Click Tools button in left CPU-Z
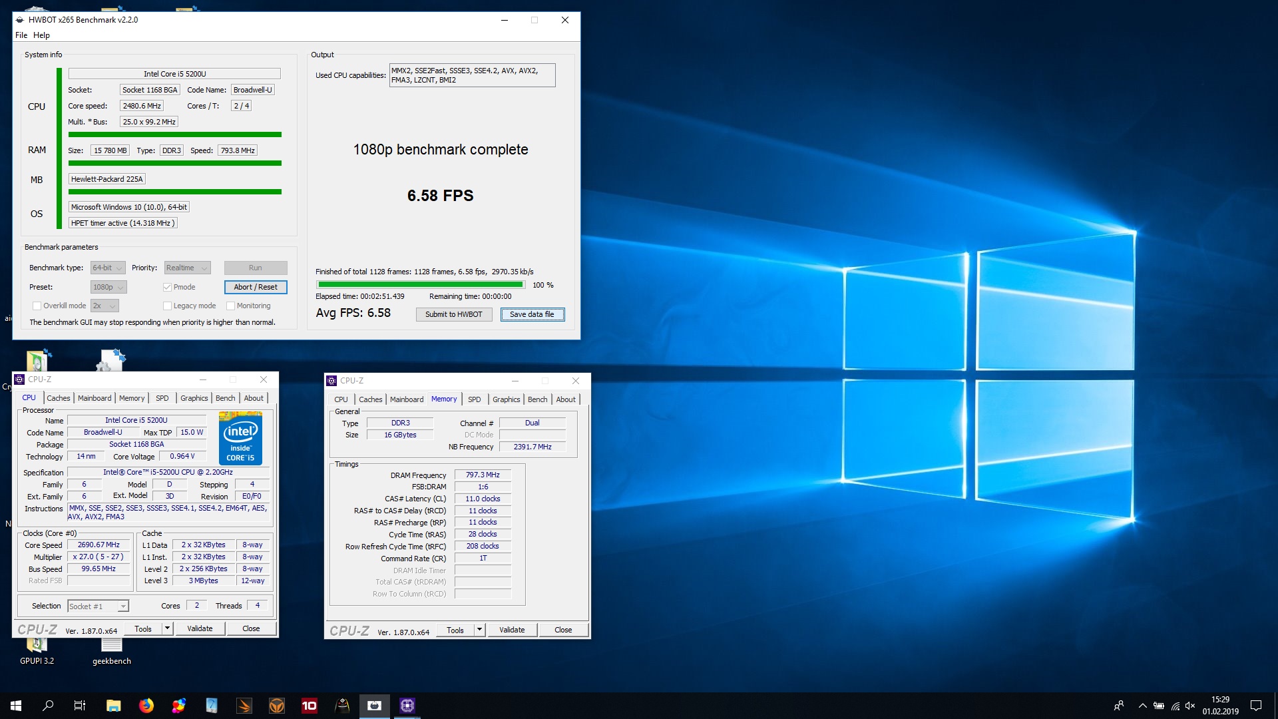The height and width of the screenshot is (719, 1278). 143,628
